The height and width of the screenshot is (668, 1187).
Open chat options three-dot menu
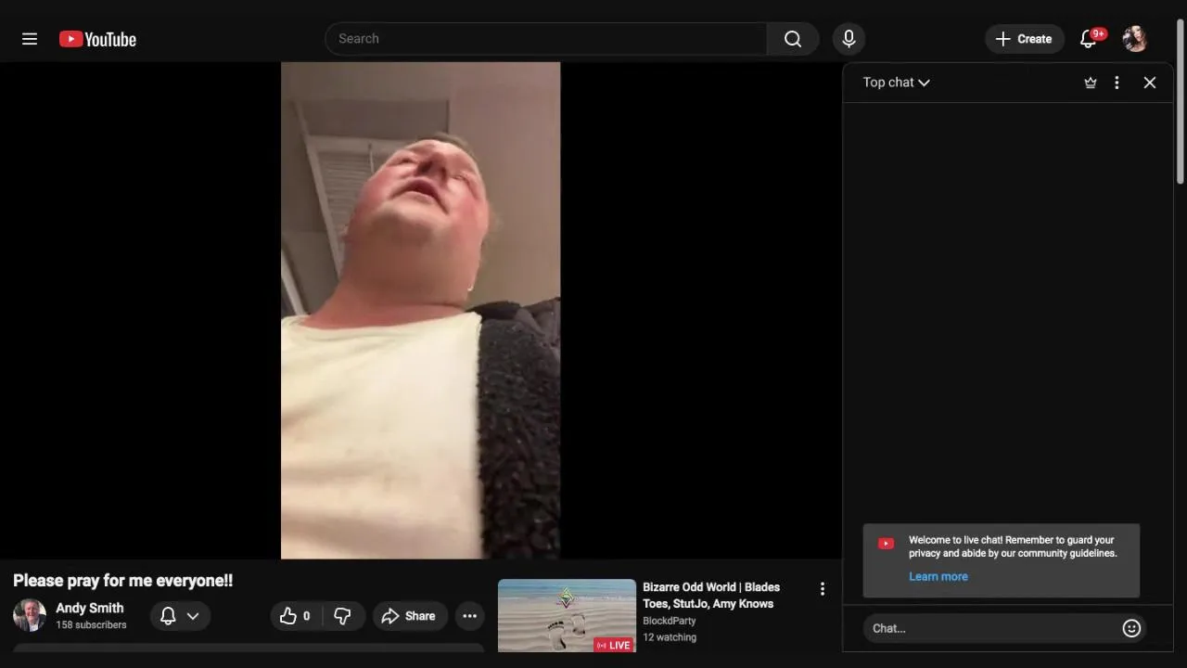tap(1117, 83)
